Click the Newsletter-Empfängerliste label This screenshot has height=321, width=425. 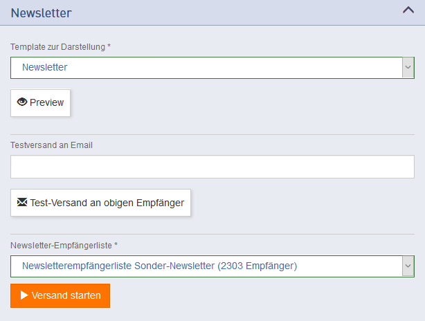pyautogui.click(x=61, y=245)
